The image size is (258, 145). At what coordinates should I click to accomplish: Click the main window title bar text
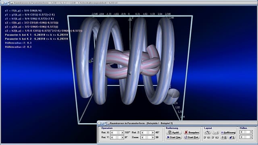[66, 3]
